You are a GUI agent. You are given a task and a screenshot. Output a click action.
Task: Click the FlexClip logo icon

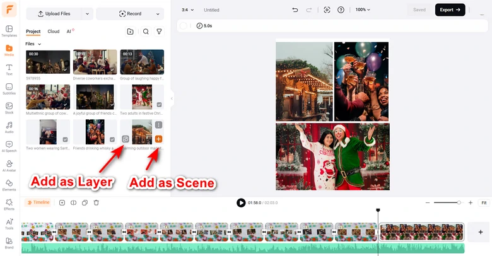point(9,9)
